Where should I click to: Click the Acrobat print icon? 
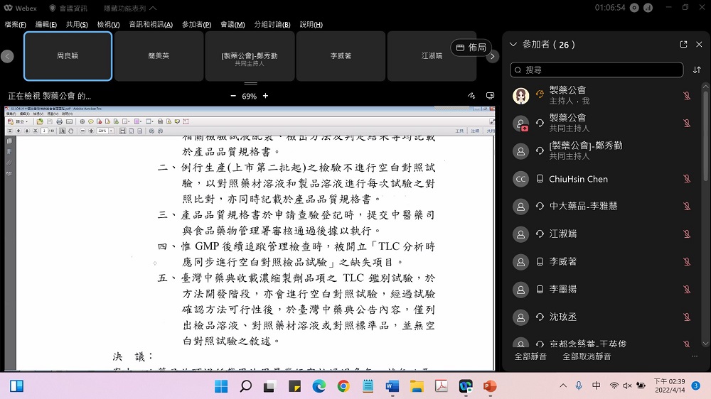coord(59,122)
